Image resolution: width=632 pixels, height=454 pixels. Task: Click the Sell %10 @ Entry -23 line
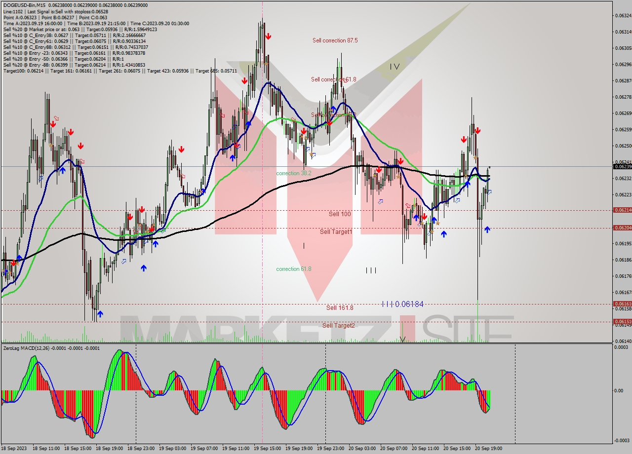click(74, 53)
